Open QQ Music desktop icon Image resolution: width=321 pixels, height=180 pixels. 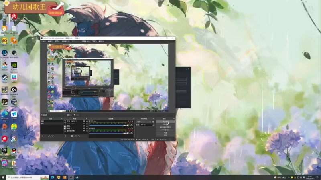(14, 127)
